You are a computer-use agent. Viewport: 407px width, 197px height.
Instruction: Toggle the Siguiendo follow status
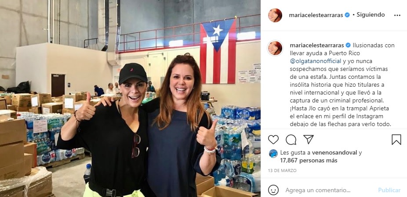point(371,15)
